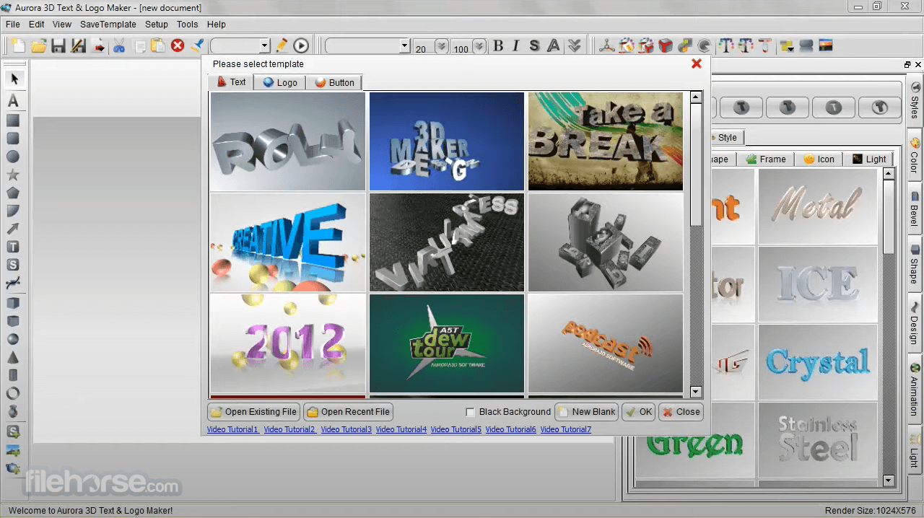924x518 pixels.
Task: Click the Save floppy disk icon
Action: (x=58, y=45)
